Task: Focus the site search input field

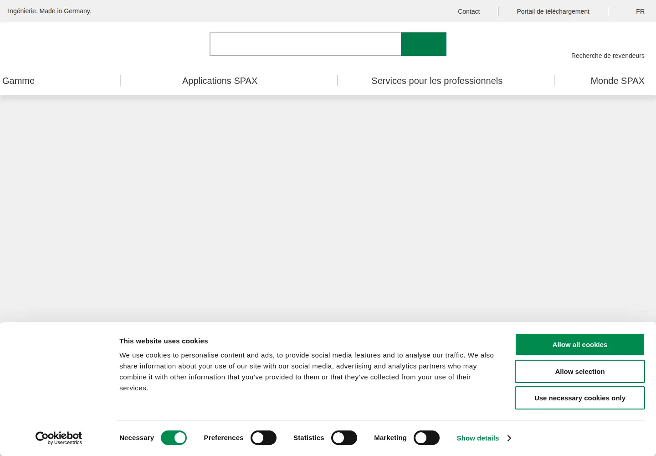Action: tap(305, 44)
